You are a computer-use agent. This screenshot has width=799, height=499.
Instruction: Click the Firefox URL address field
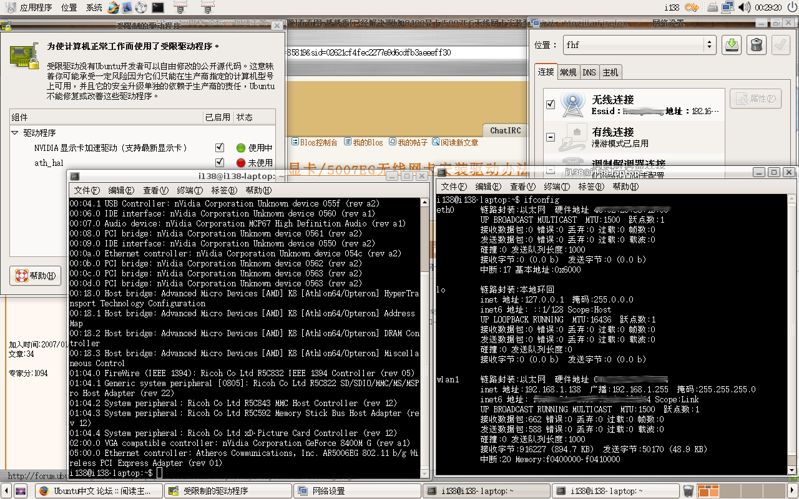click(x=404, y=52)
